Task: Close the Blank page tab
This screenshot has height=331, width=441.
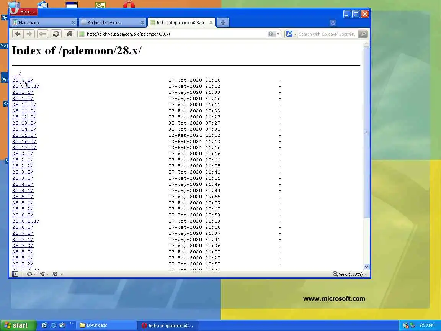Action: [x=73, y=23]
